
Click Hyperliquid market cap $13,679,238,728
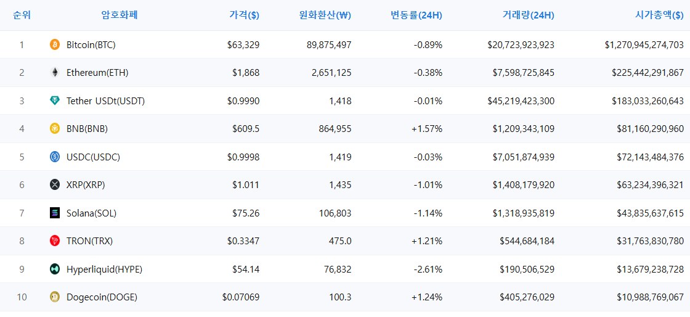coord(651,269)
